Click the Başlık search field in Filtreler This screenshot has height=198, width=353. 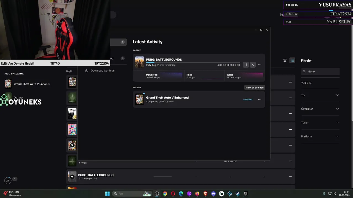click(x=320, y=71)
